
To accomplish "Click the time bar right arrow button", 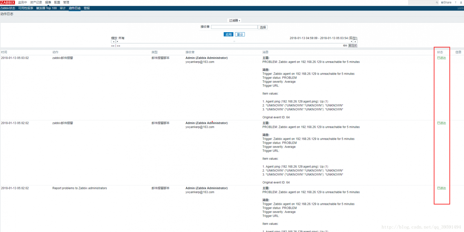I will (356, 42).
